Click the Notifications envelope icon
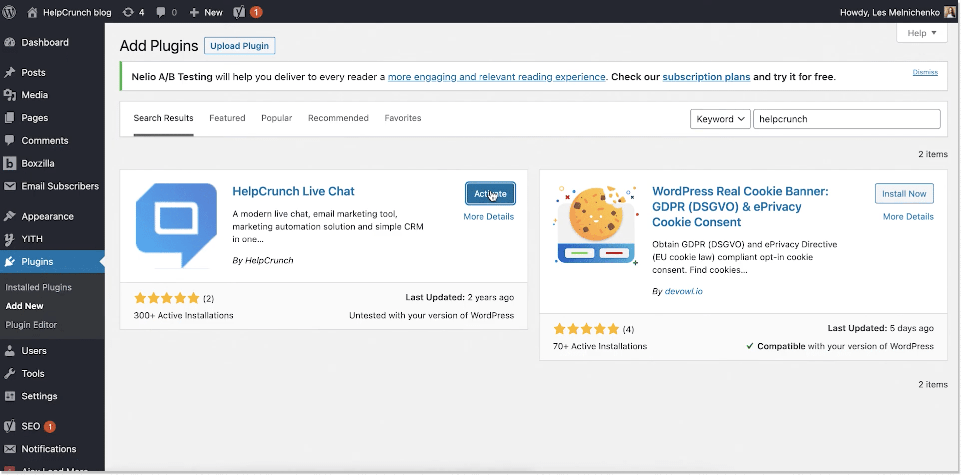The width and height of the screenshot is (961, 475). (10, 449)
